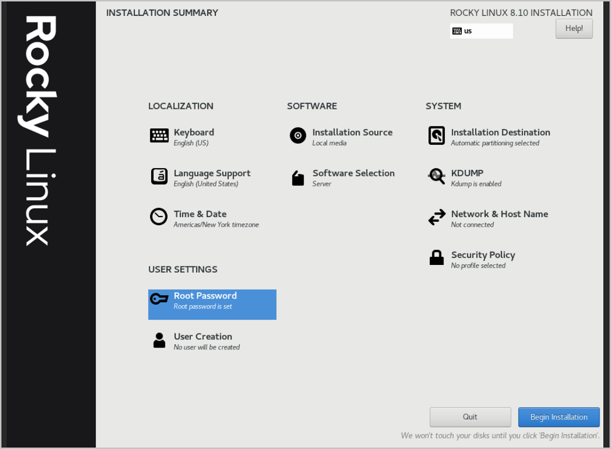Click the us keyboard layout indicator
611x449 pixels.
tap(481, 31)
